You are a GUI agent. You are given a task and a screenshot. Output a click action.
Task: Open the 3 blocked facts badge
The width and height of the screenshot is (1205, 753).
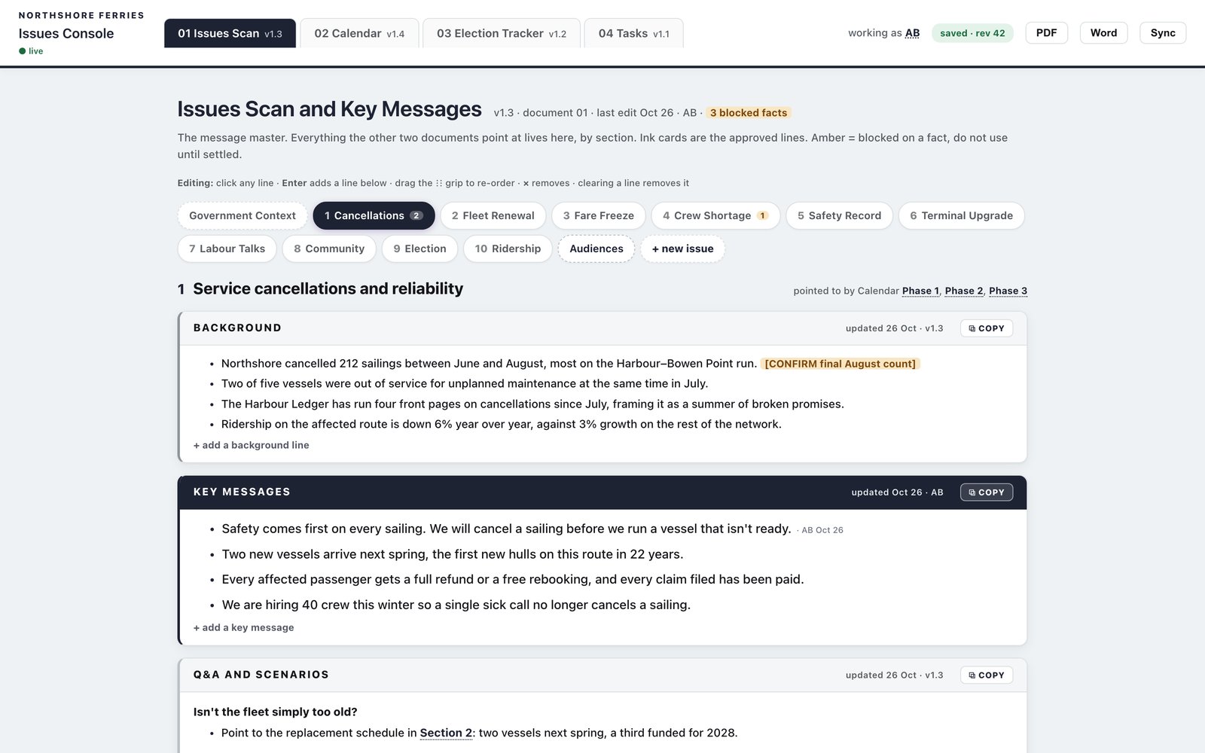[x=749, y=113]
